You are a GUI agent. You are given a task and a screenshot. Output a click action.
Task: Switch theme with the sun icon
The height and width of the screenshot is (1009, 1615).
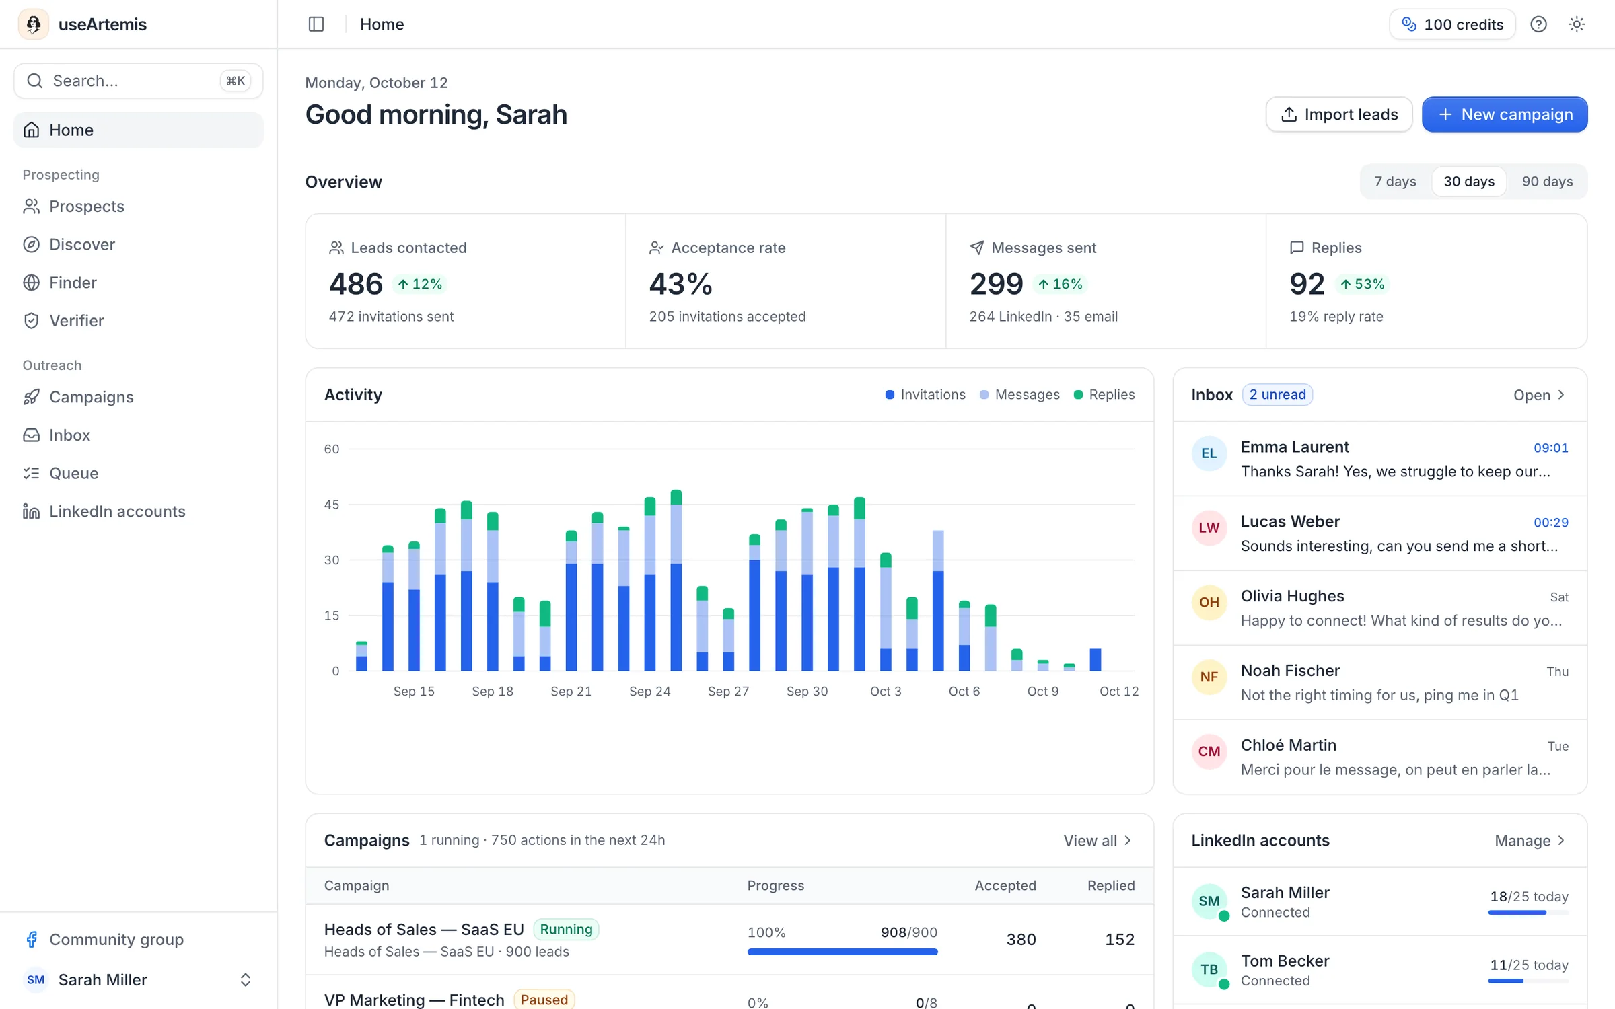1577,24
